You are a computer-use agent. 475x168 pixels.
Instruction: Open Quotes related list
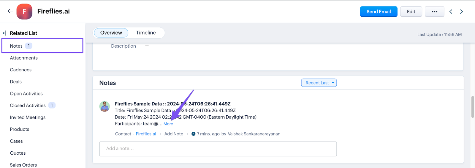coord(18,153)
